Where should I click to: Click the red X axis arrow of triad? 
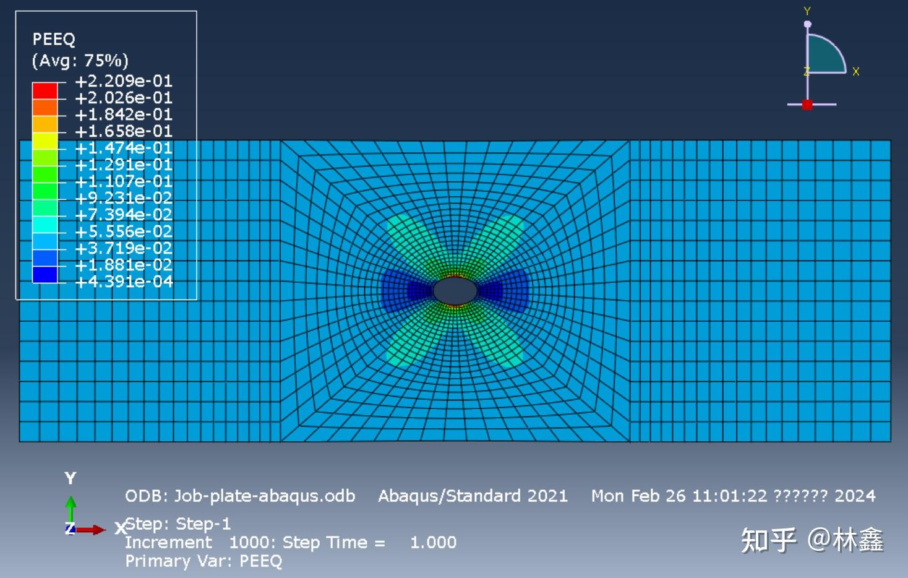tap(92, 530)
